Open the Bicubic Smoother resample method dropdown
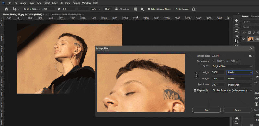 (232, 90)
